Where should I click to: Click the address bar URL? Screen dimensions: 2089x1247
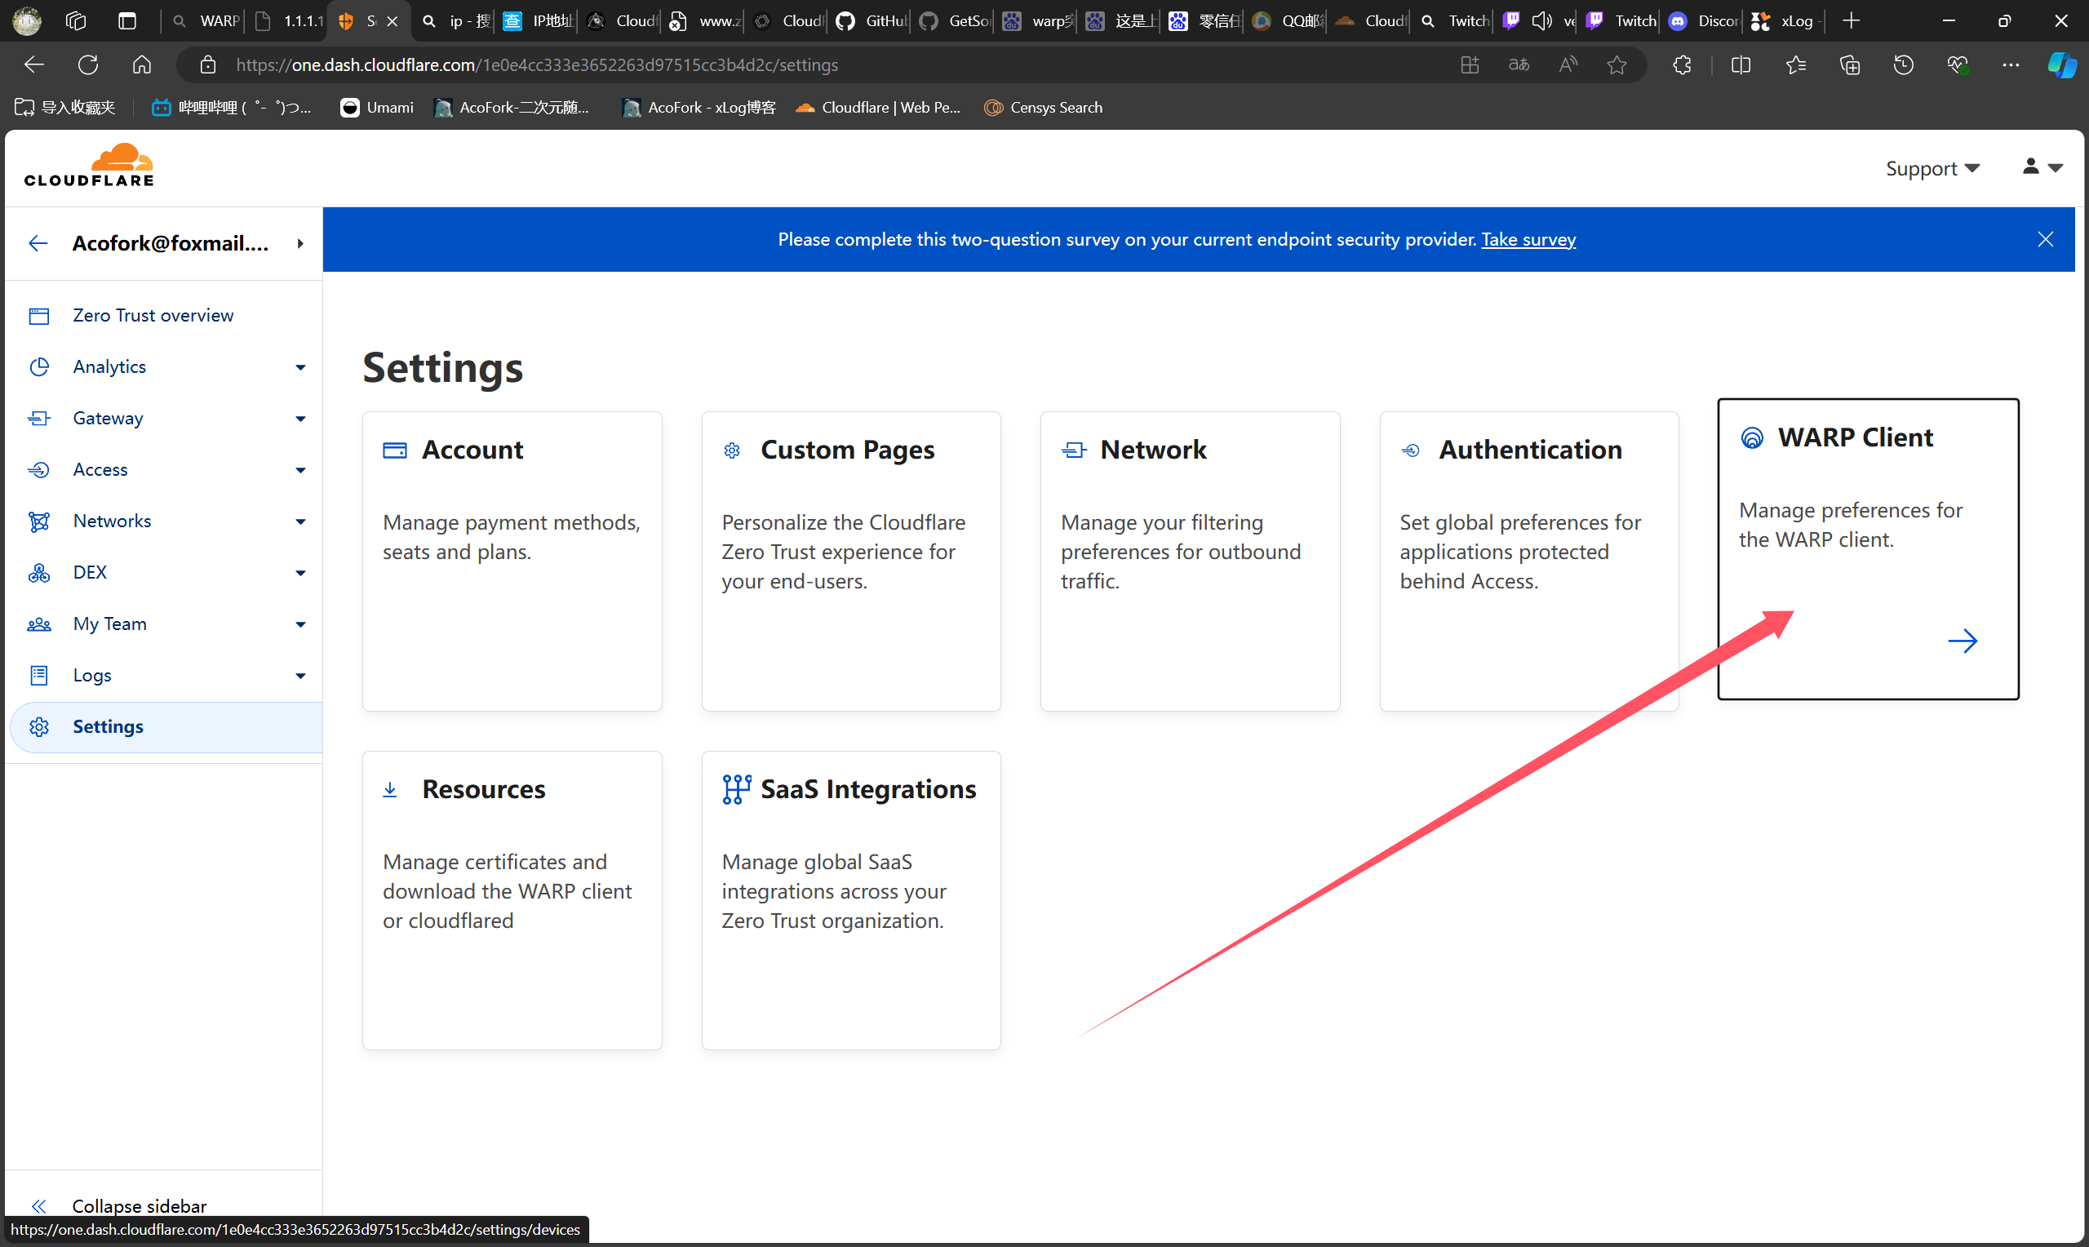coord(536,64)
